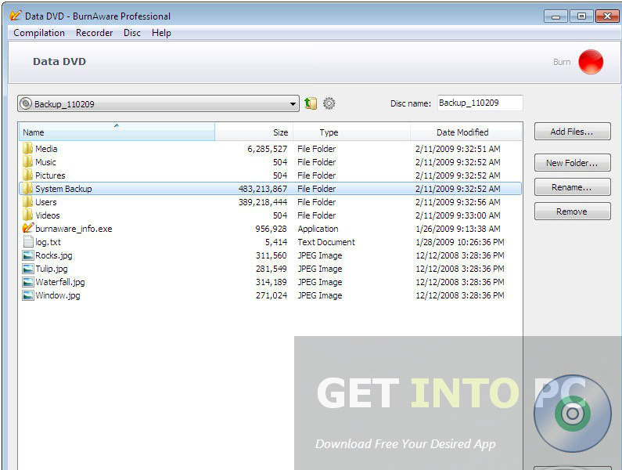Screen dimensions: 622x470
Task: Click the size value 389,218,444
Action: (263, 202)
